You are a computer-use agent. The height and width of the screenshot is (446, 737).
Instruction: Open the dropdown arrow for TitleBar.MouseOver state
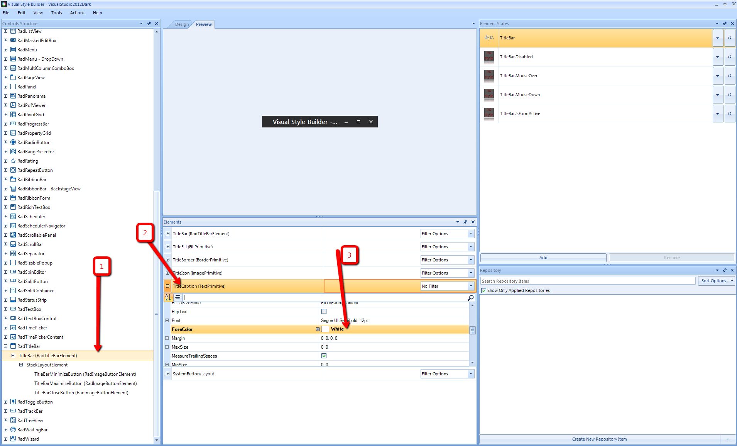coord(718,76)
